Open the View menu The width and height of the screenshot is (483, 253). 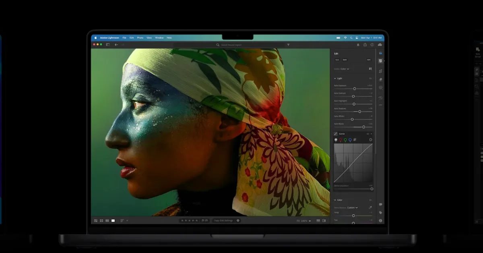(x=149, y=38)
